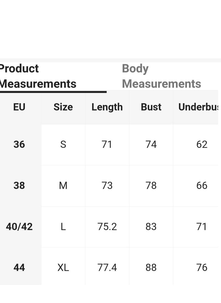This screenshot has width=221, height=303.
Task: Switch to the Body Measurements tab
Action: (161, 76)
